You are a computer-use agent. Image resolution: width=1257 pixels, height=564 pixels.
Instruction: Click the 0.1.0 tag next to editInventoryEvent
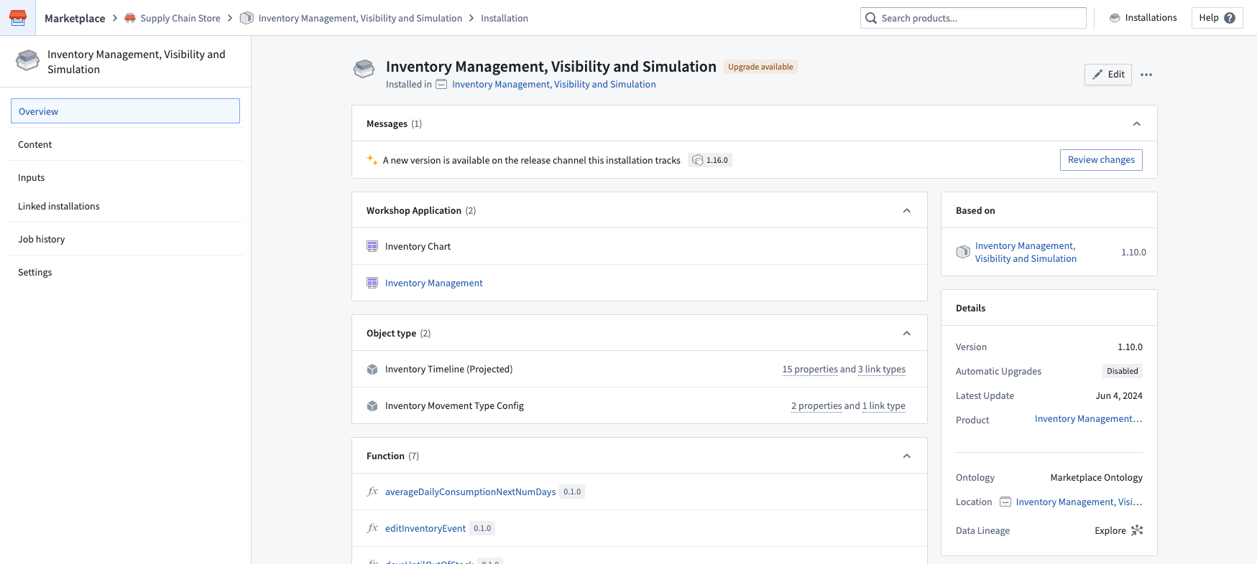[x=482, y=528]
